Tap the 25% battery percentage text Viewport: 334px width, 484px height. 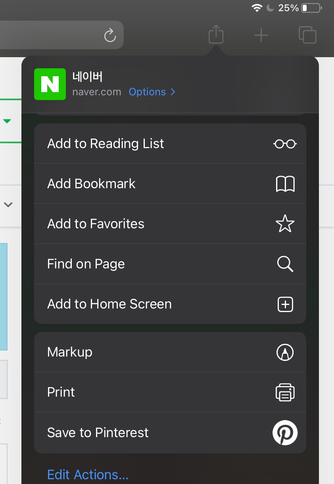point(288,8)
